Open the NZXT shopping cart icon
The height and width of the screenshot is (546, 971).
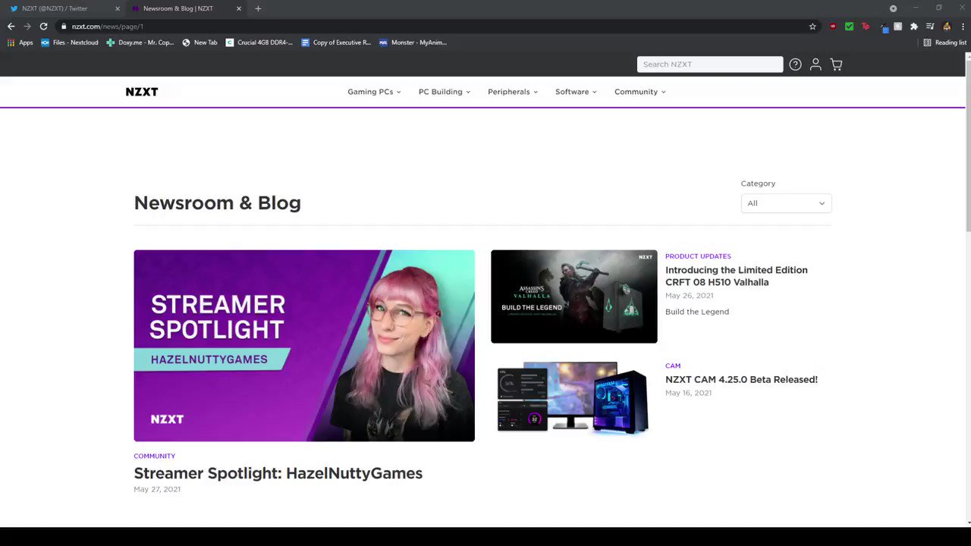click(x=836, y=64)
